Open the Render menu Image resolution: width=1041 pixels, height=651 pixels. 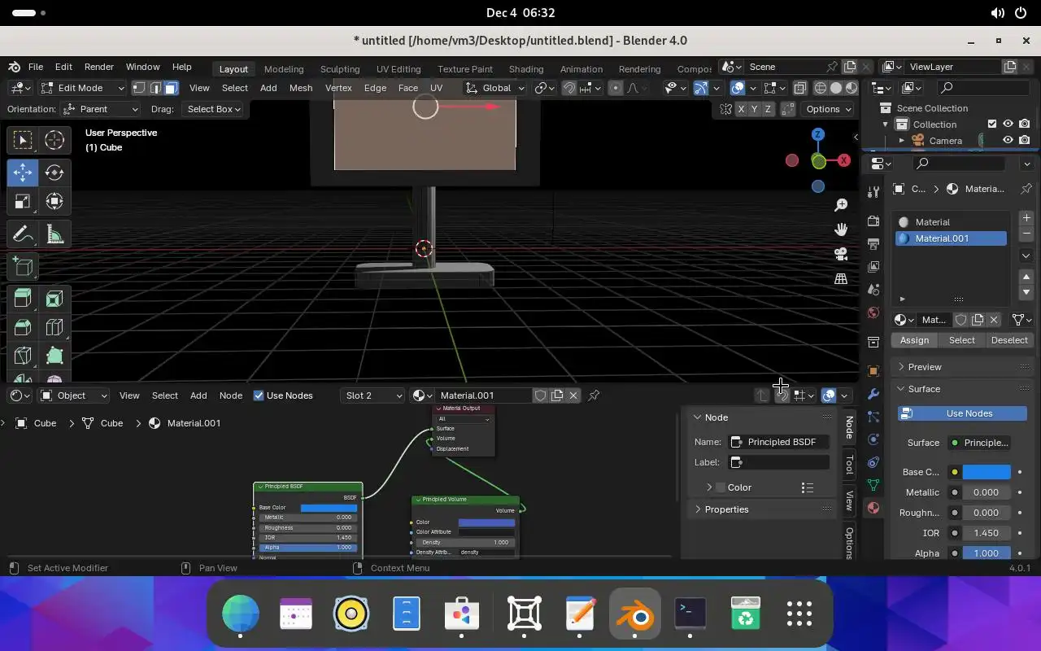coord(99,67)
